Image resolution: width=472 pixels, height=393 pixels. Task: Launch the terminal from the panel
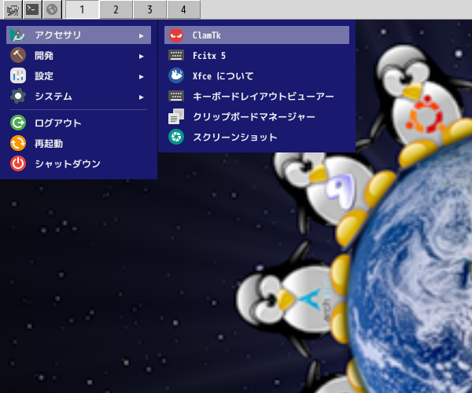tap(32, 10)
